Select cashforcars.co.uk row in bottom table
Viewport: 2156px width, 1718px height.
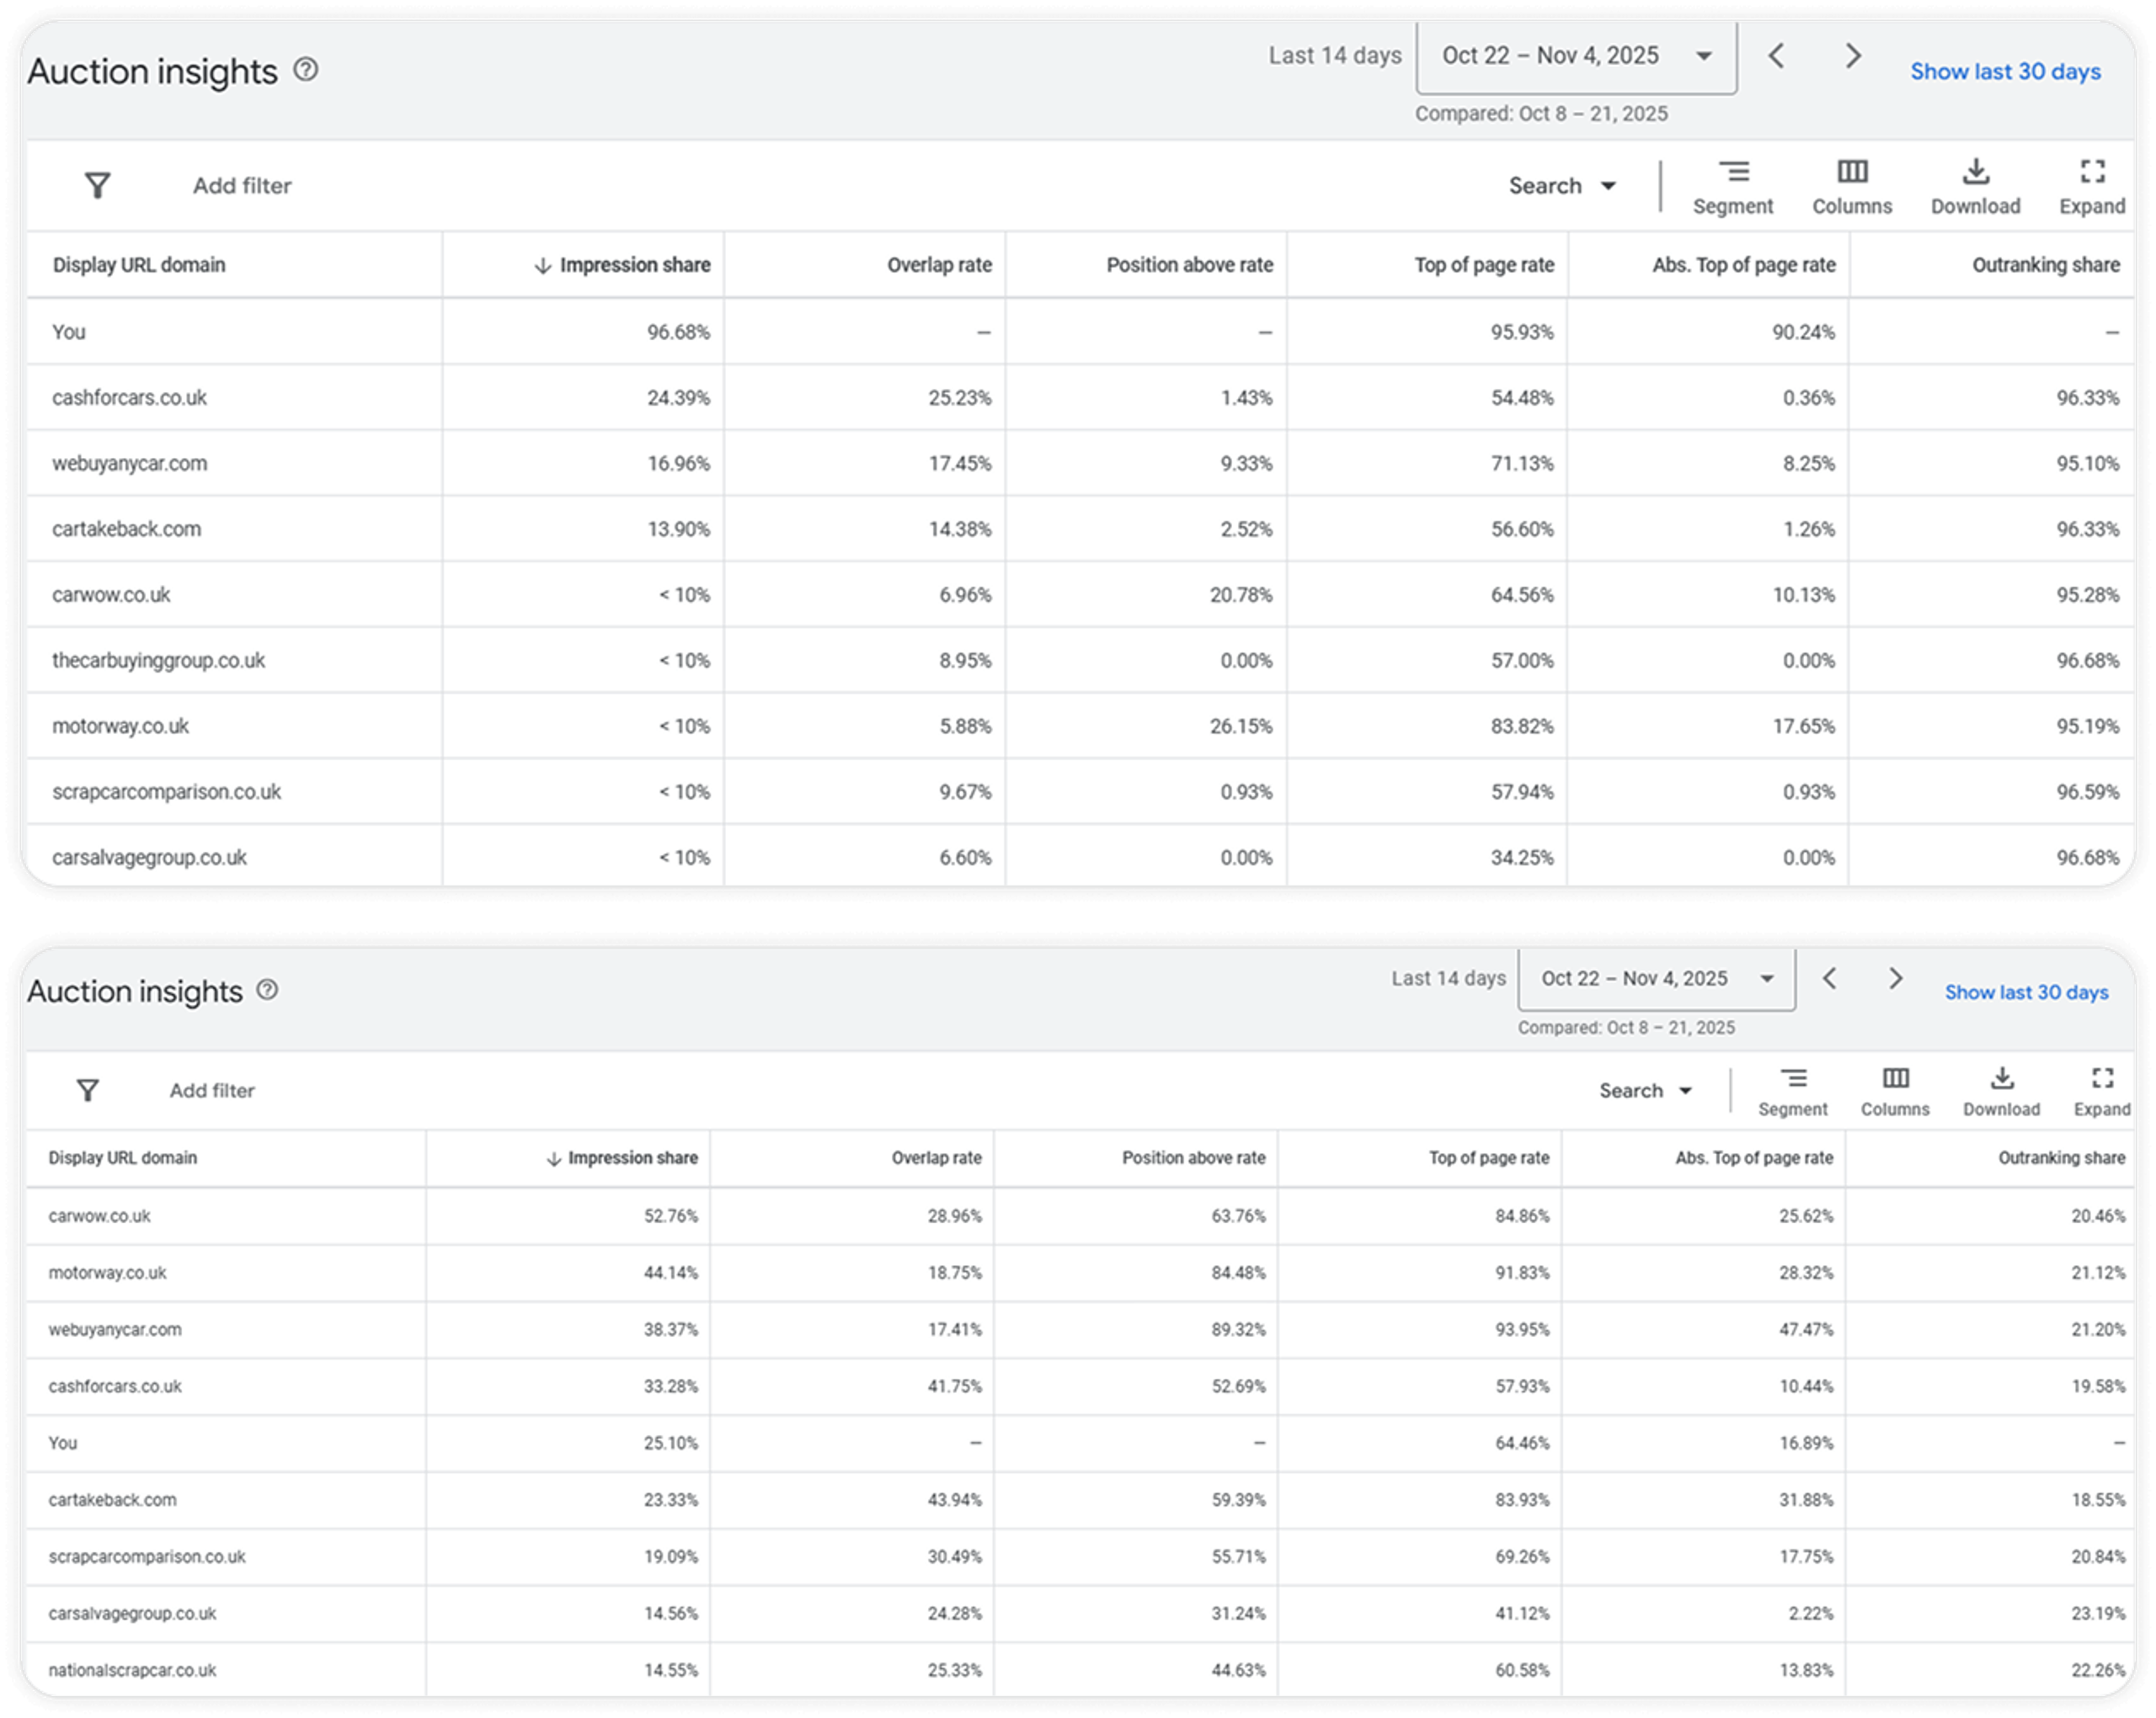click(1080, 1387)
